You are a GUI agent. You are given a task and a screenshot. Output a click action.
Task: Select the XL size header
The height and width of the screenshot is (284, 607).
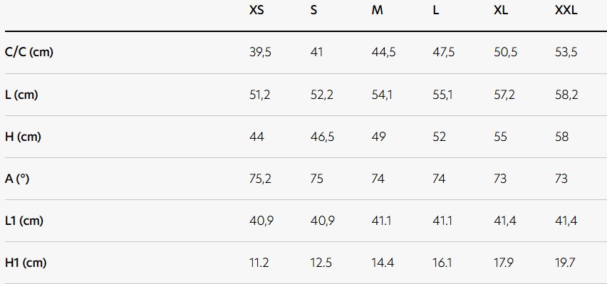coord(501,10)
